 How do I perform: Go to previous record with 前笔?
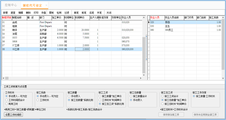click(x=84, y=13)
